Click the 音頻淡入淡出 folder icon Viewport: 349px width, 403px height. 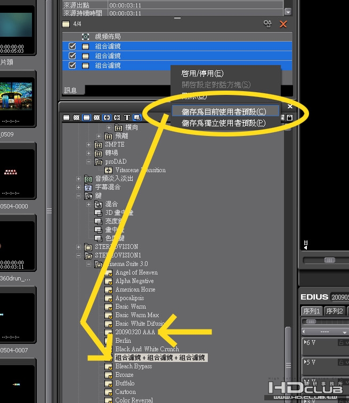point(88,179)
